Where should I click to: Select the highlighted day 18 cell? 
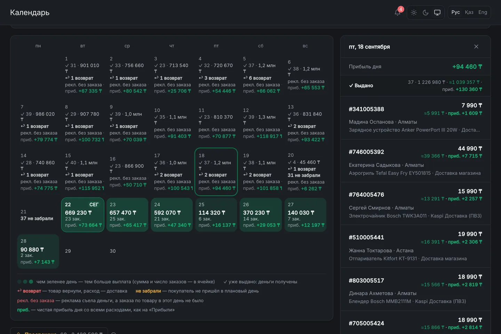(x=216, y=172)
